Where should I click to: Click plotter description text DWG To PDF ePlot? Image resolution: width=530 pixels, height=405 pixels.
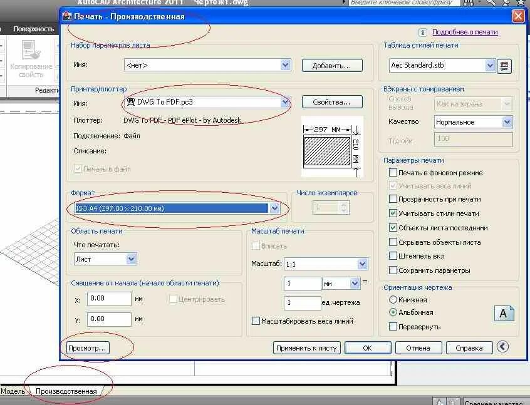pyautogui.click(x=182, y=120)
